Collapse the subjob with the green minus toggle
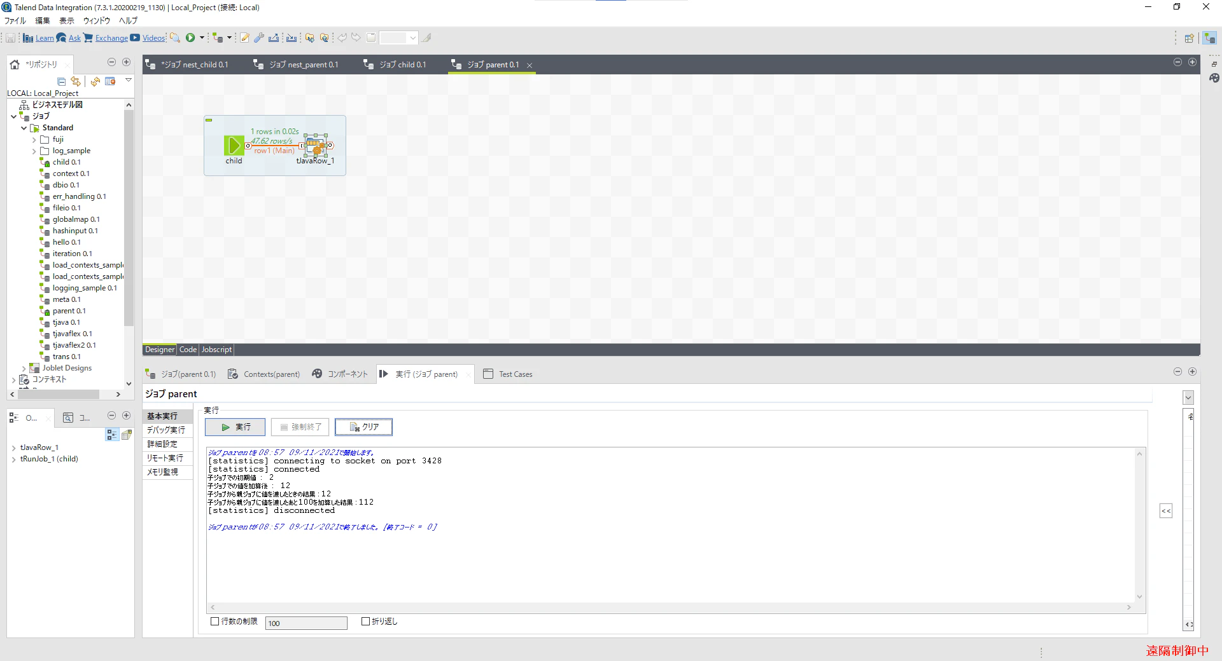1222x661 pixels. 209,120
